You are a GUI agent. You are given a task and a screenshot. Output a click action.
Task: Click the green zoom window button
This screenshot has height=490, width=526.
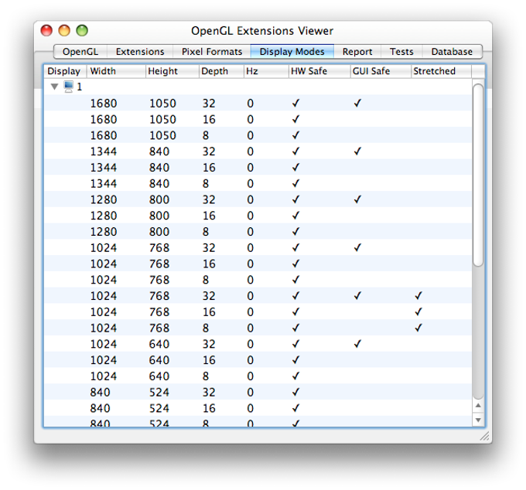[x=82, y=30]
